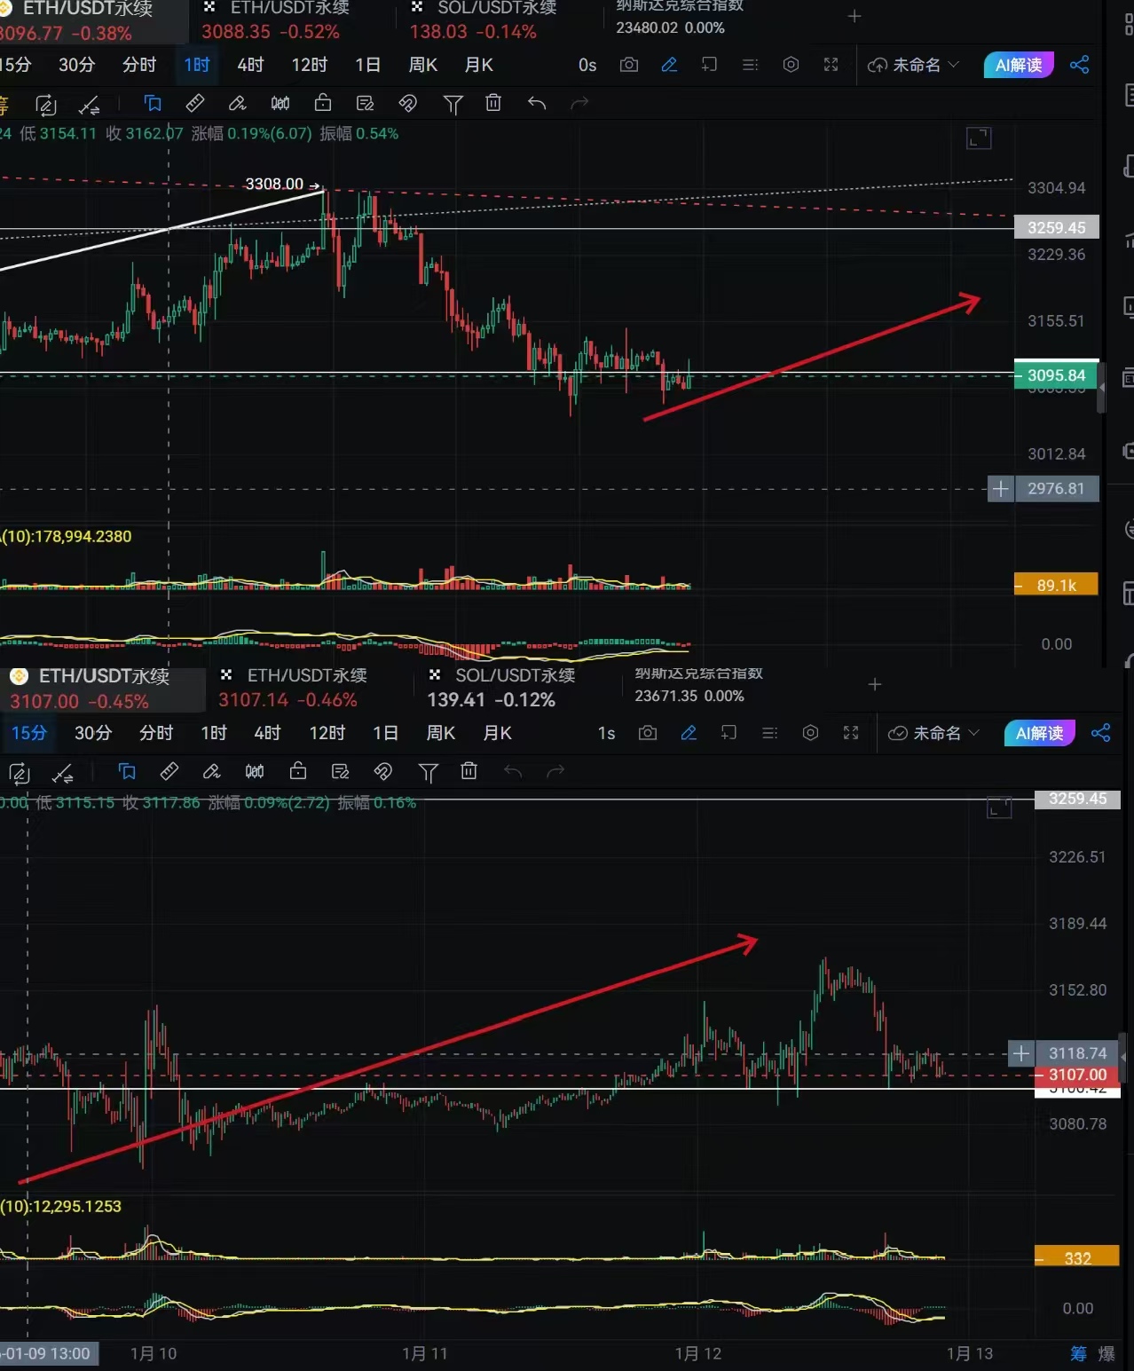Open top chart's fullscreen expand icon
Viewport: 1134px width, 1371px height.
click(x=831, y=65)
